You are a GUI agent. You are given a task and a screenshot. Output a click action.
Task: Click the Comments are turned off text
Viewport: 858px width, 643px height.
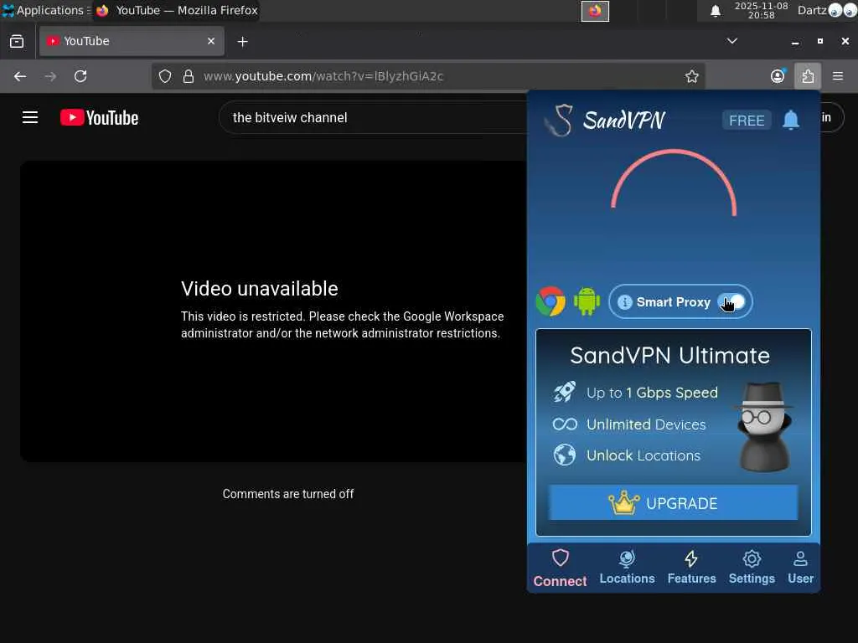pos(288,494)
